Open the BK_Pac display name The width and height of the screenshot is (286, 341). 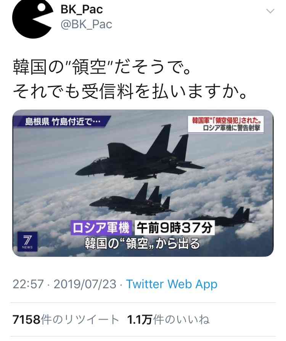82,9
